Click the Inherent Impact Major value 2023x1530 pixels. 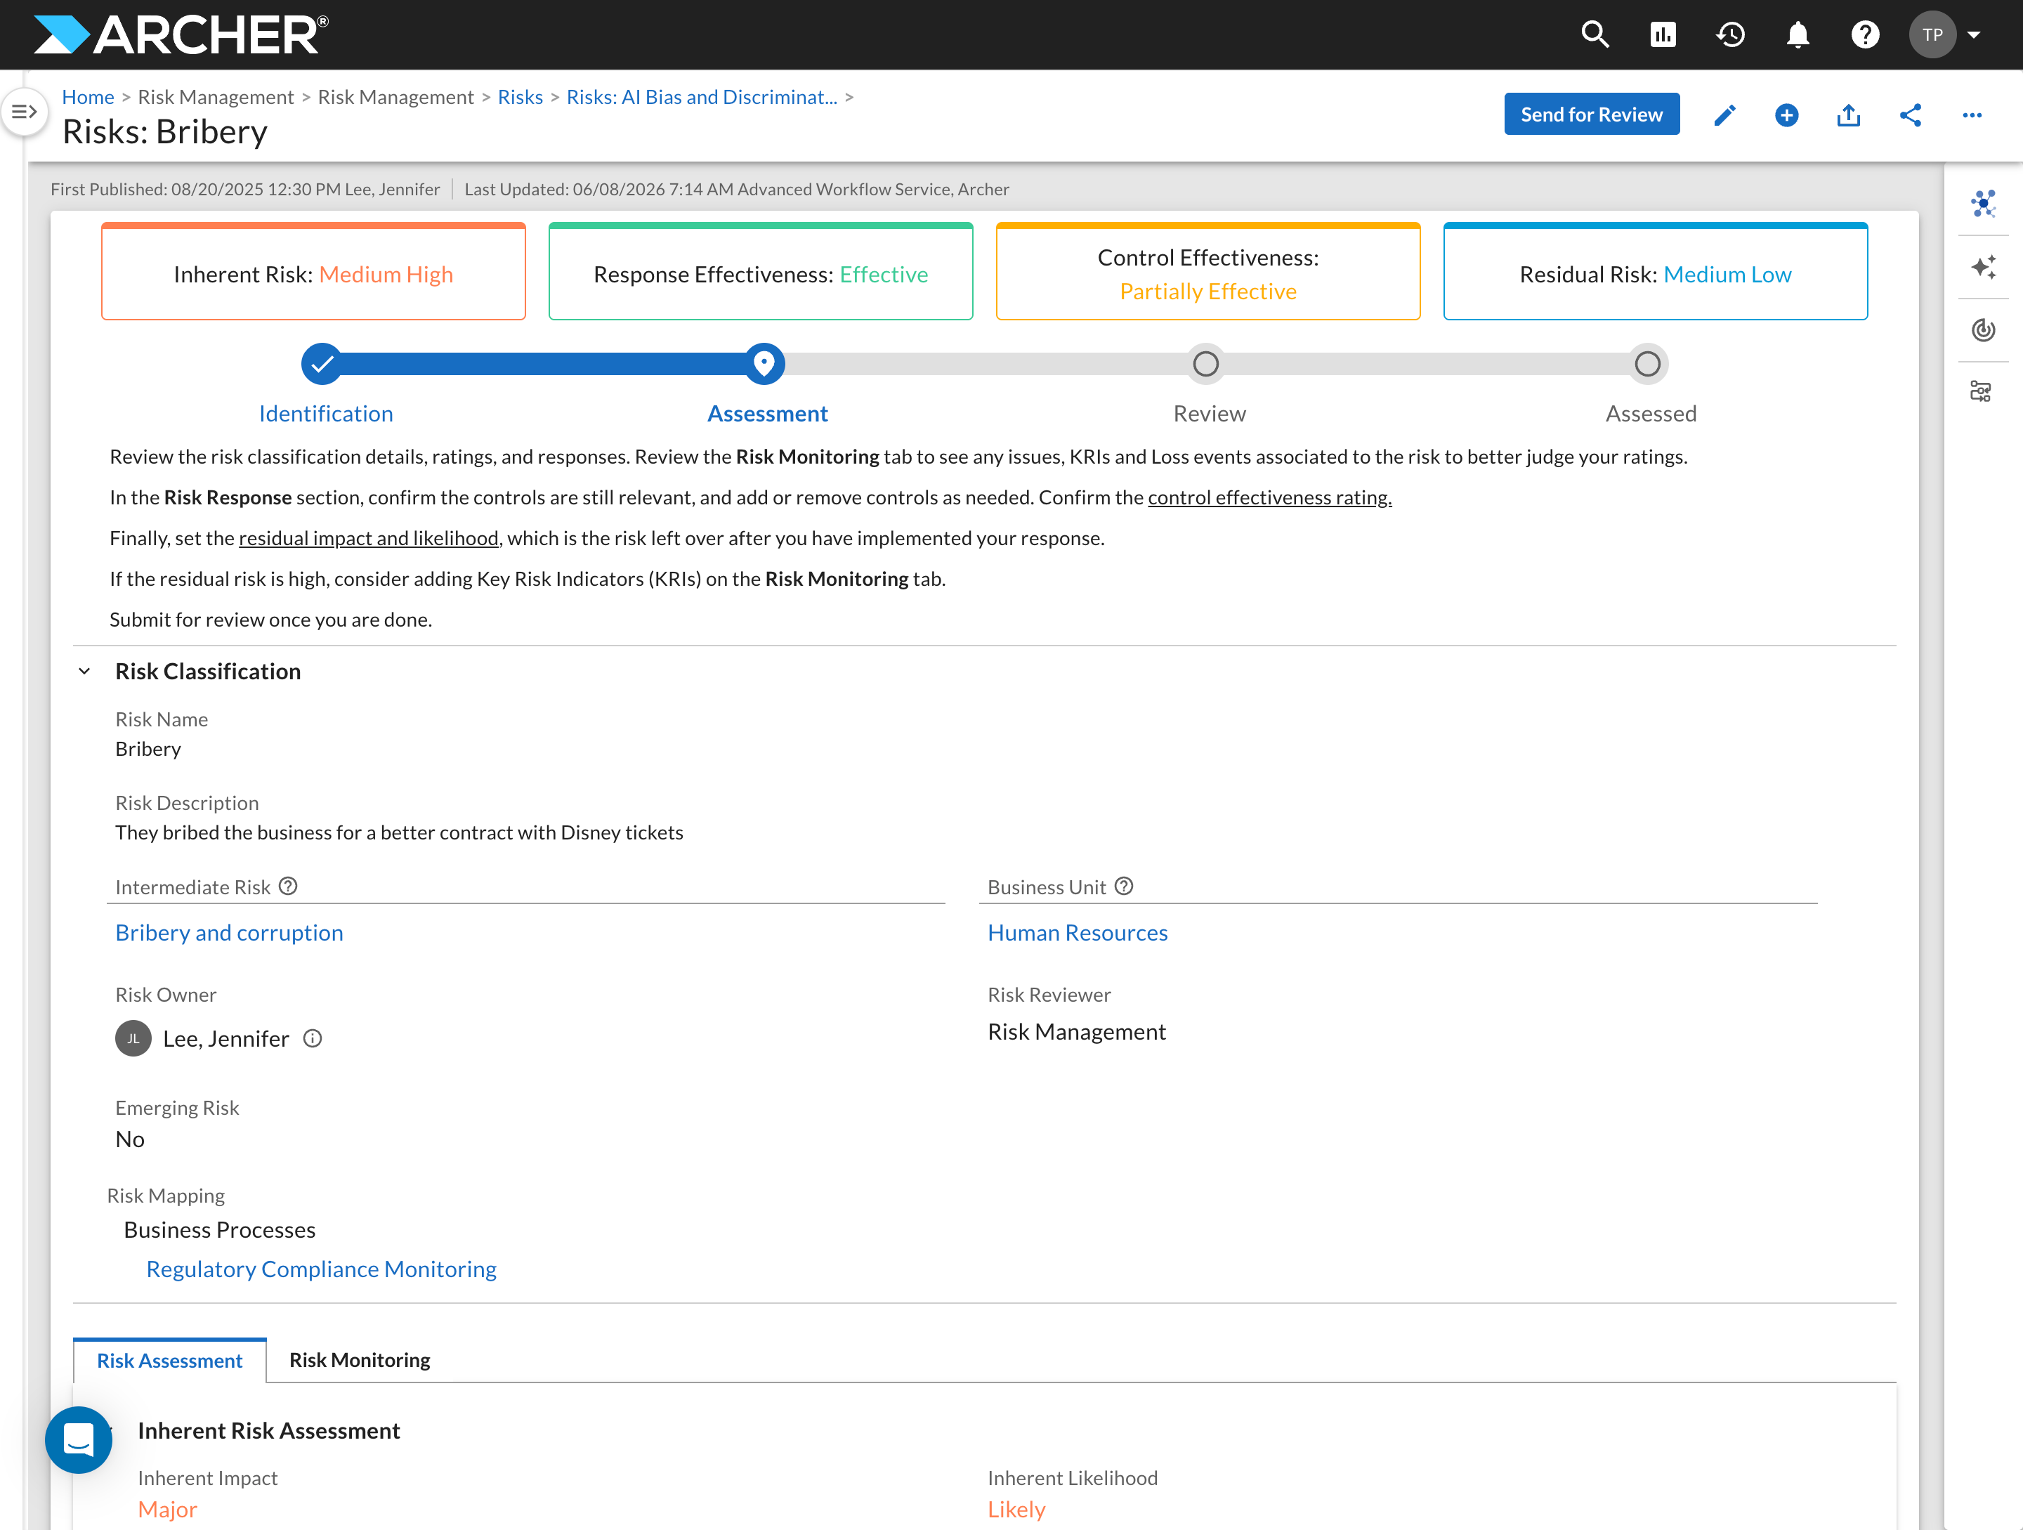[167, 1509]
